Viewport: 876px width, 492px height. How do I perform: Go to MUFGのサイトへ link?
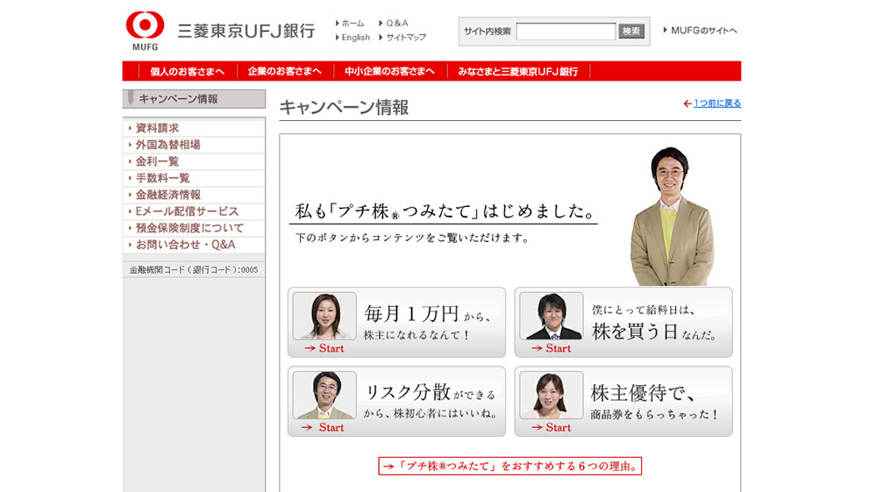tap(703, 31)
